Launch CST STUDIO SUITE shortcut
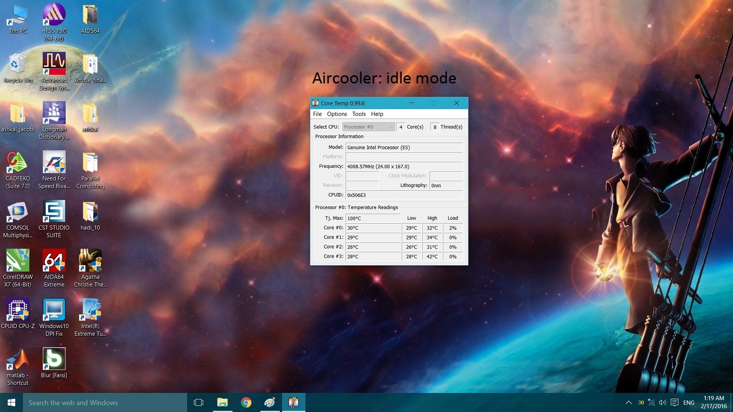This screenshot has width=733, height=412. (54, 219)
